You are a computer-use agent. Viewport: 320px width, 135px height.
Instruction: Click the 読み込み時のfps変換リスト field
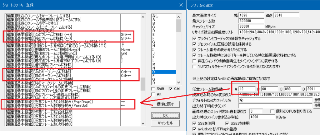[279, 95]
